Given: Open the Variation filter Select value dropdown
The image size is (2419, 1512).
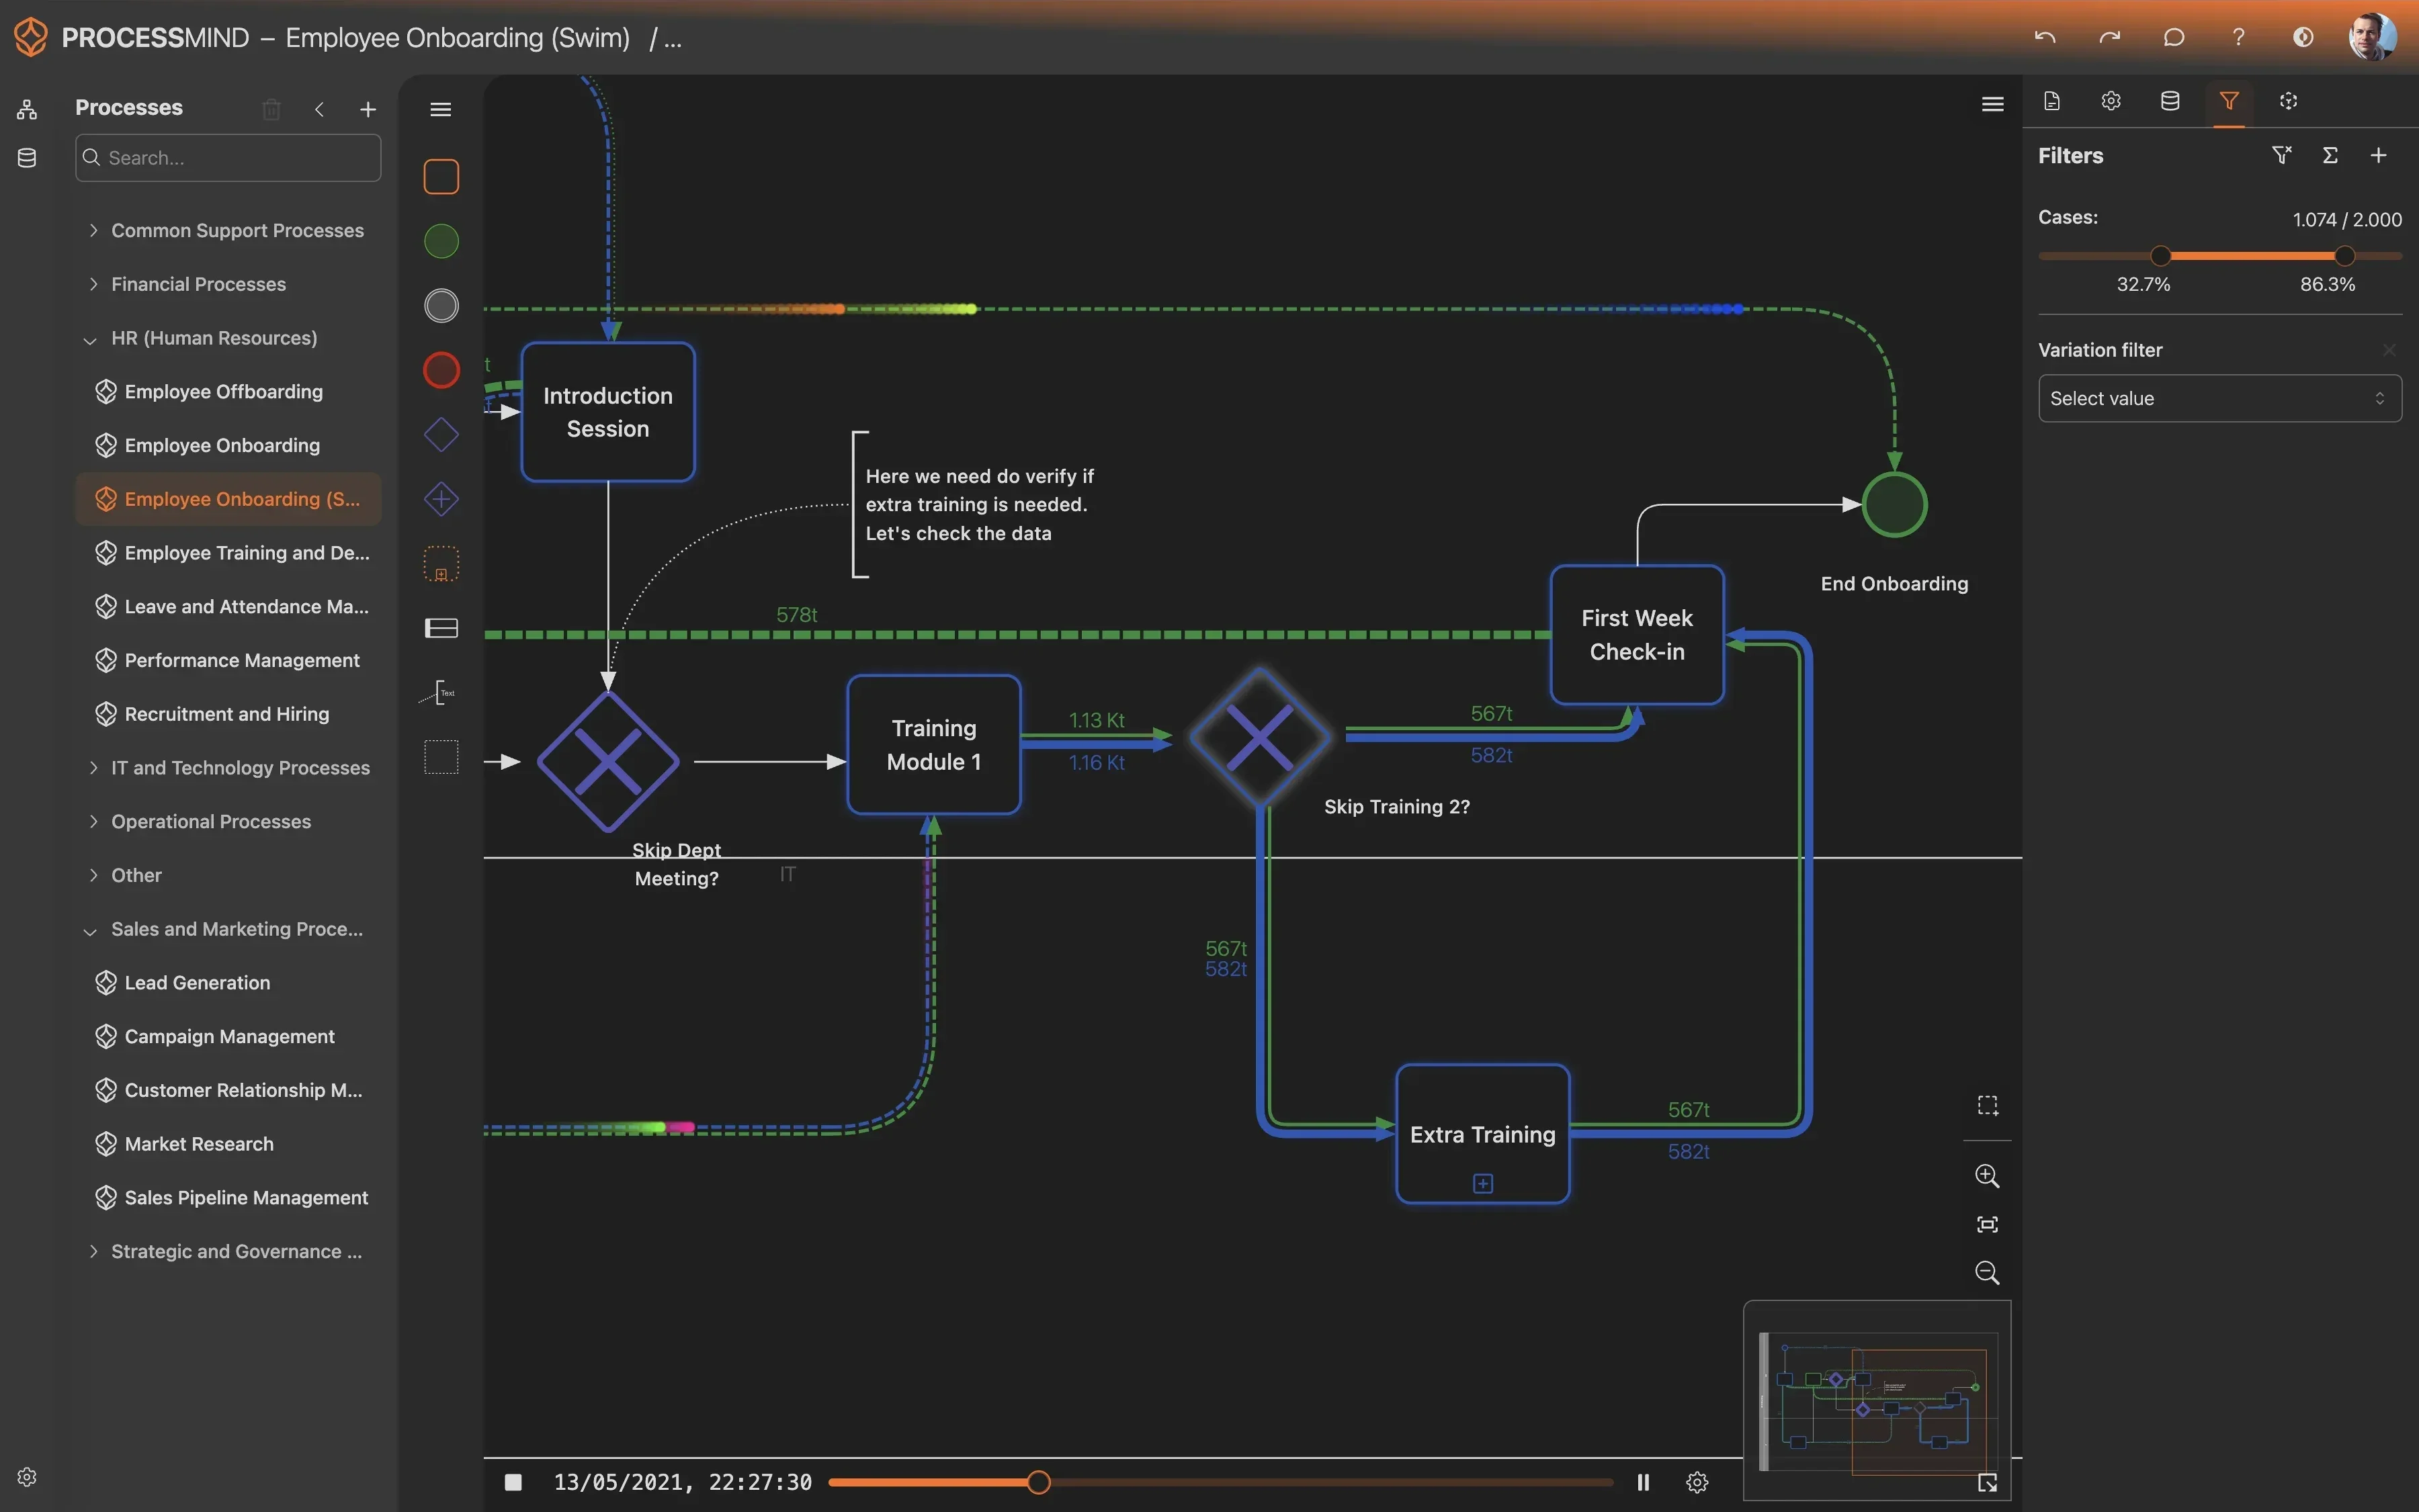Looking at the screenshot, I should tap(2219, 398).
